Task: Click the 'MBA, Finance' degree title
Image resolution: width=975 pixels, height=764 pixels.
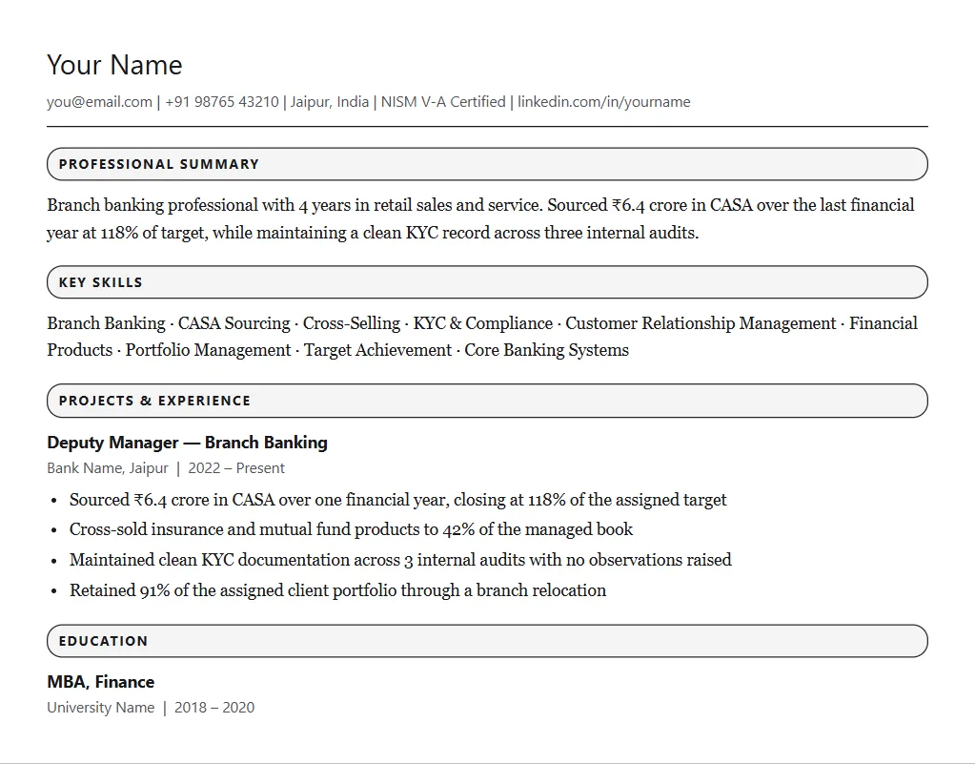Action: [101, 682]
